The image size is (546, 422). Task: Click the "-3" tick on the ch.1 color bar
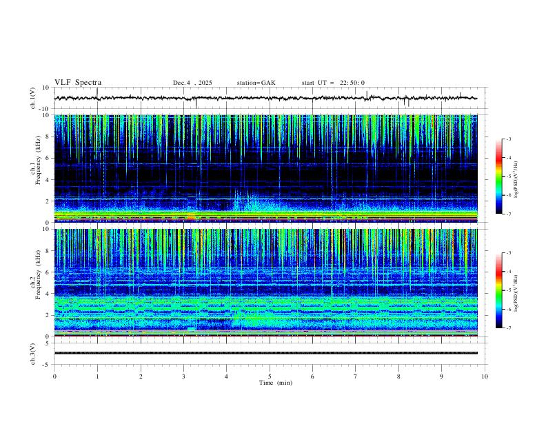point(508,139)
